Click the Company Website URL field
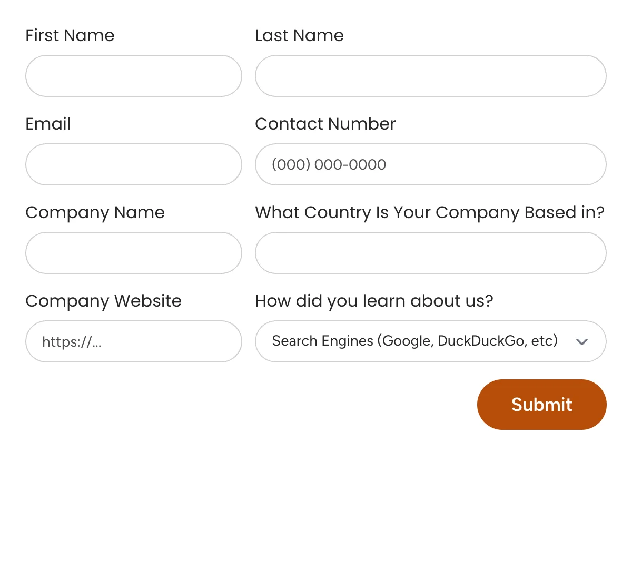Screen dimensions: 632x569 tap(133, 341)
